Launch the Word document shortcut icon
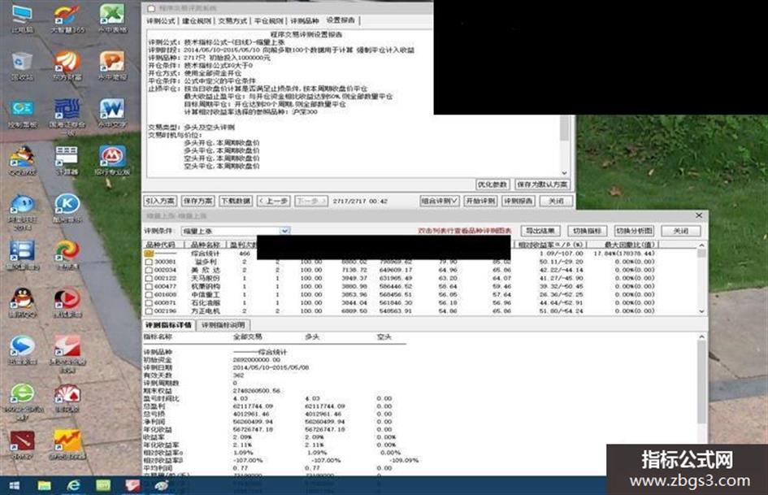Image resolution: width=768 pixels, height=495 pixels. 112,114
